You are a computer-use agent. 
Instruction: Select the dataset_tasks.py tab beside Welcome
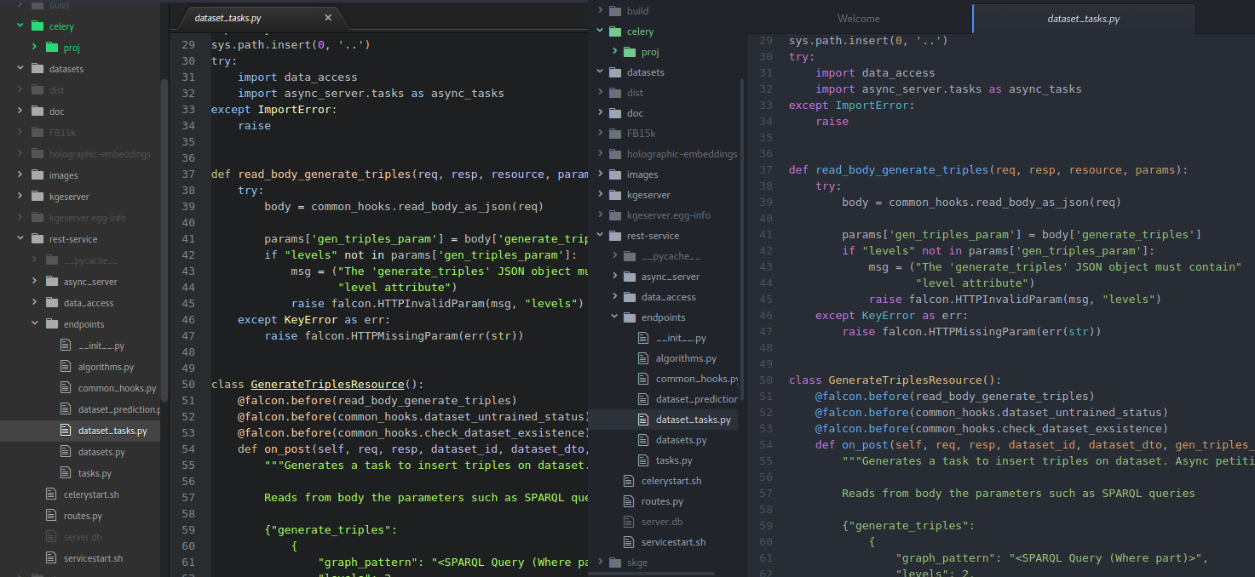(1083, 18)
